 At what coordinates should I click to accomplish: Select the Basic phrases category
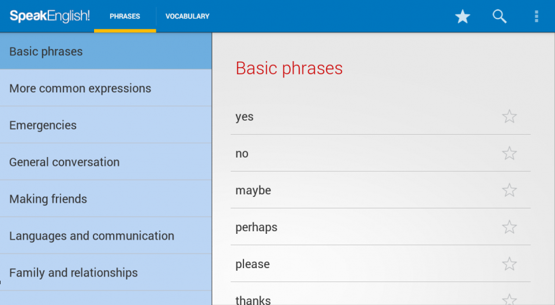tap(106, 51)
